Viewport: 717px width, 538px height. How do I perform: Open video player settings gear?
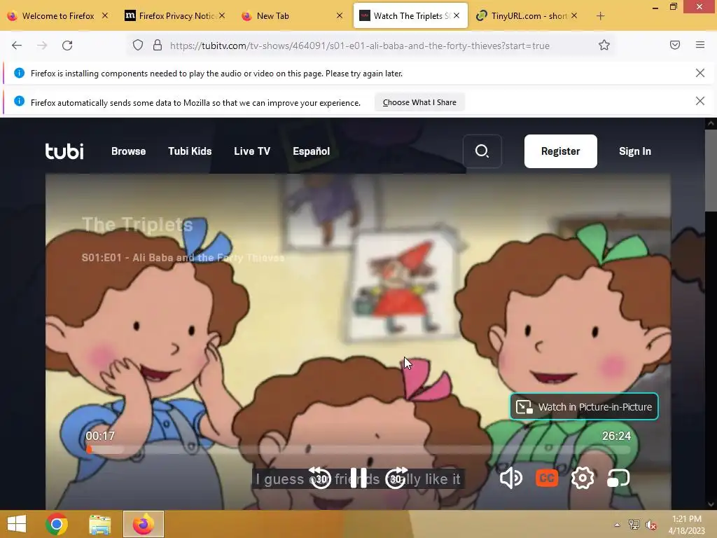pyautogui.click(x=583, y=478)
